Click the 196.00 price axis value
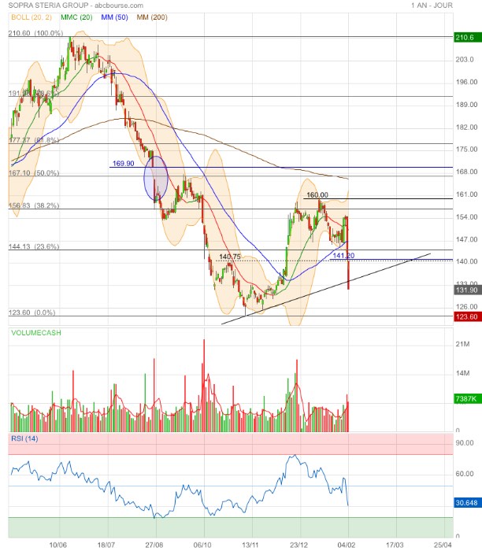 pyautogui.click(x=466, y=82)
